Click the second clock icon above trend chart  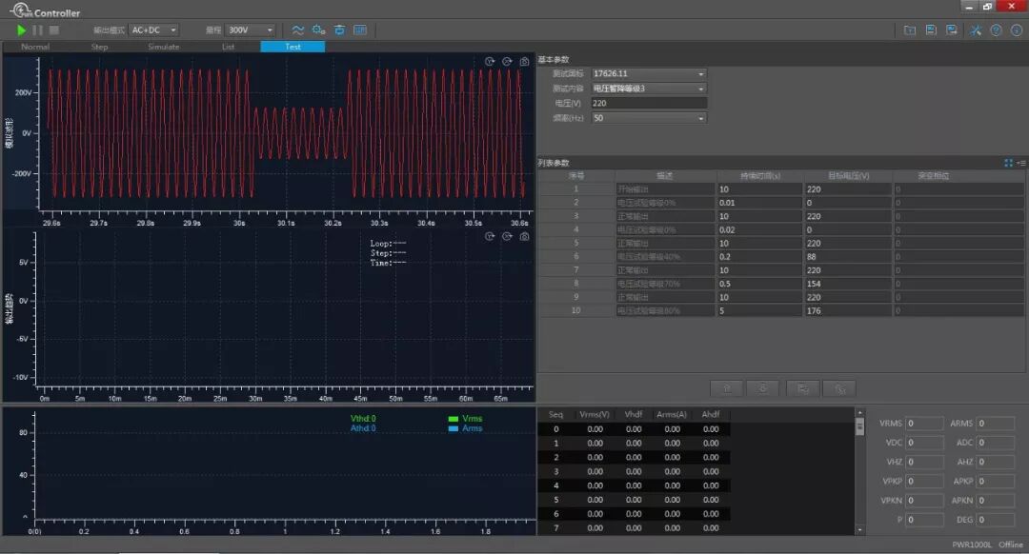click(x=507, y=237)
